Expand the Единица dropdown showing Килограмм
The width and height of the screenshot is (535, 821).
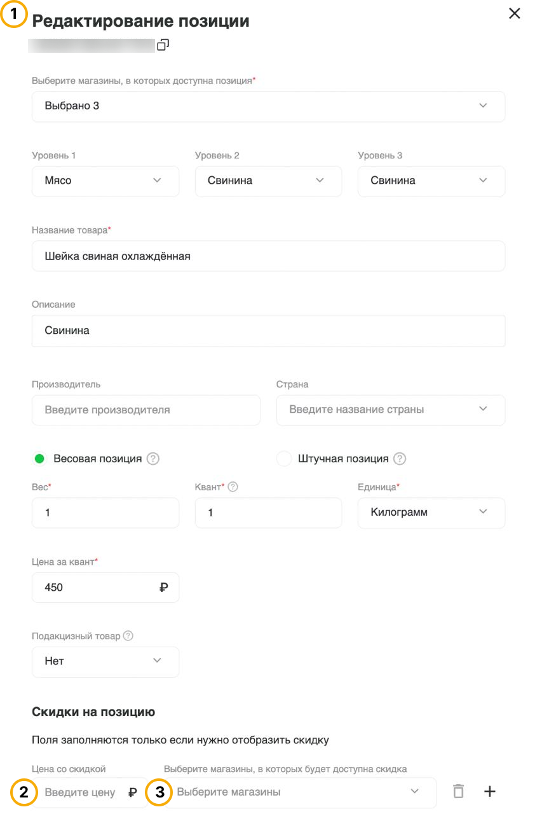[x=431, y=513]
